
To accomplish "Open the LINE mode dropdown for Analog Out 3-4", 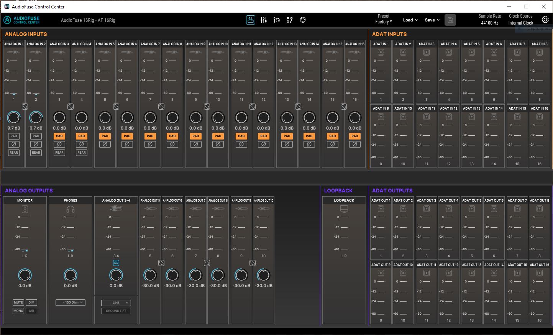I will coord(116,302).
